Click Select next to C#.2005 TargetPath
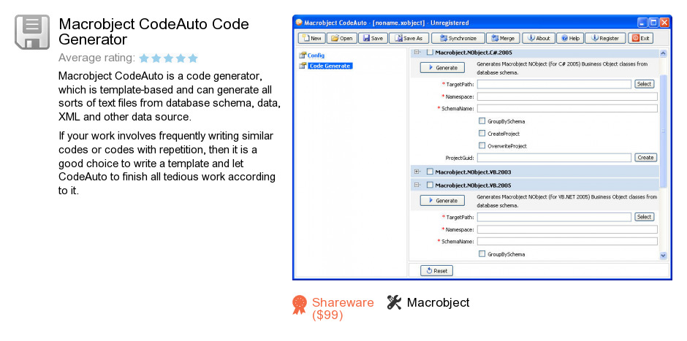This screenshot has height=341, width=687. coord(644,84)
